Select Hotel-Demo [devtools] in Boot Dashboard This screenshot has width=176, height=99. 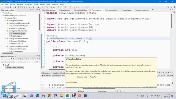coord(15,67)
